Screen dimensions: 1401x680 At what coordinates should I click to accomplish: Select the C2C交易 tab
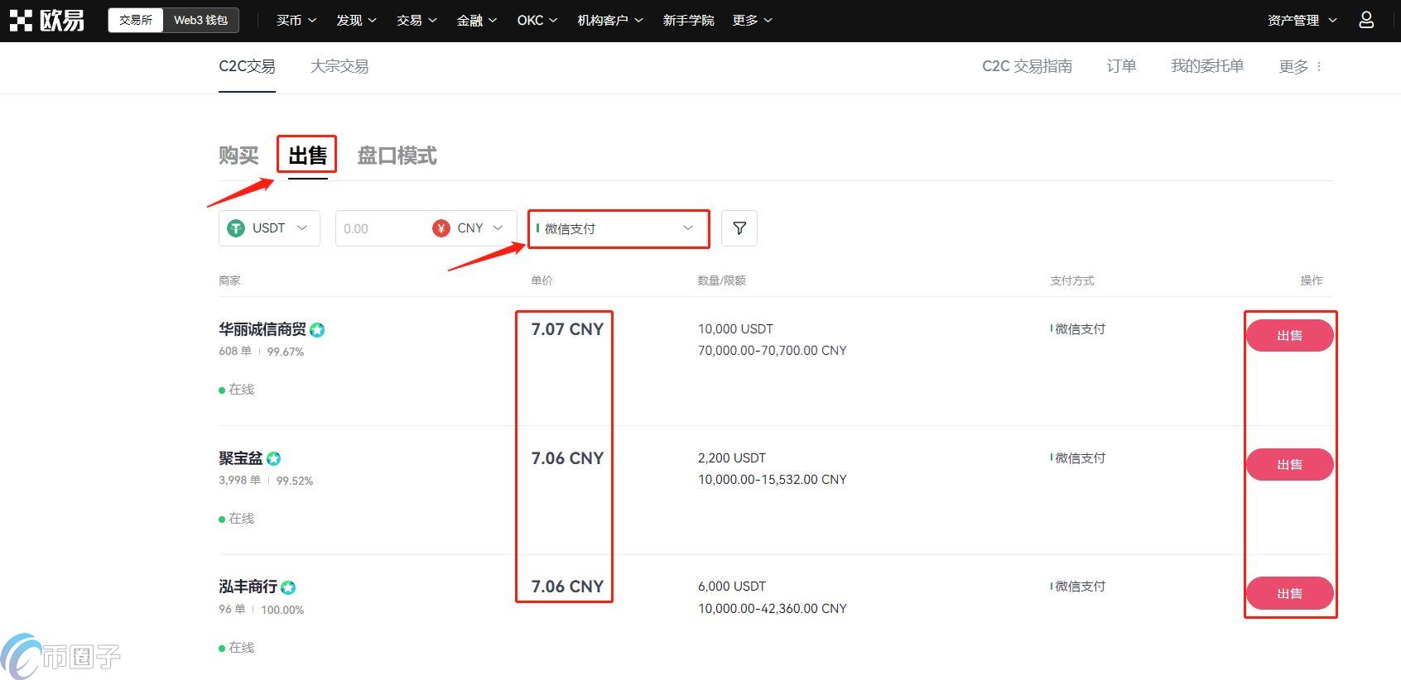point(247,66)
